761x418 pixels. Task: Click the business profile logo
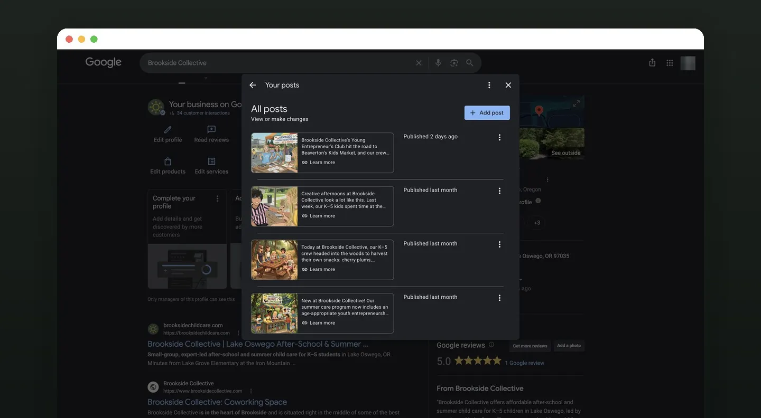(156, 107)
